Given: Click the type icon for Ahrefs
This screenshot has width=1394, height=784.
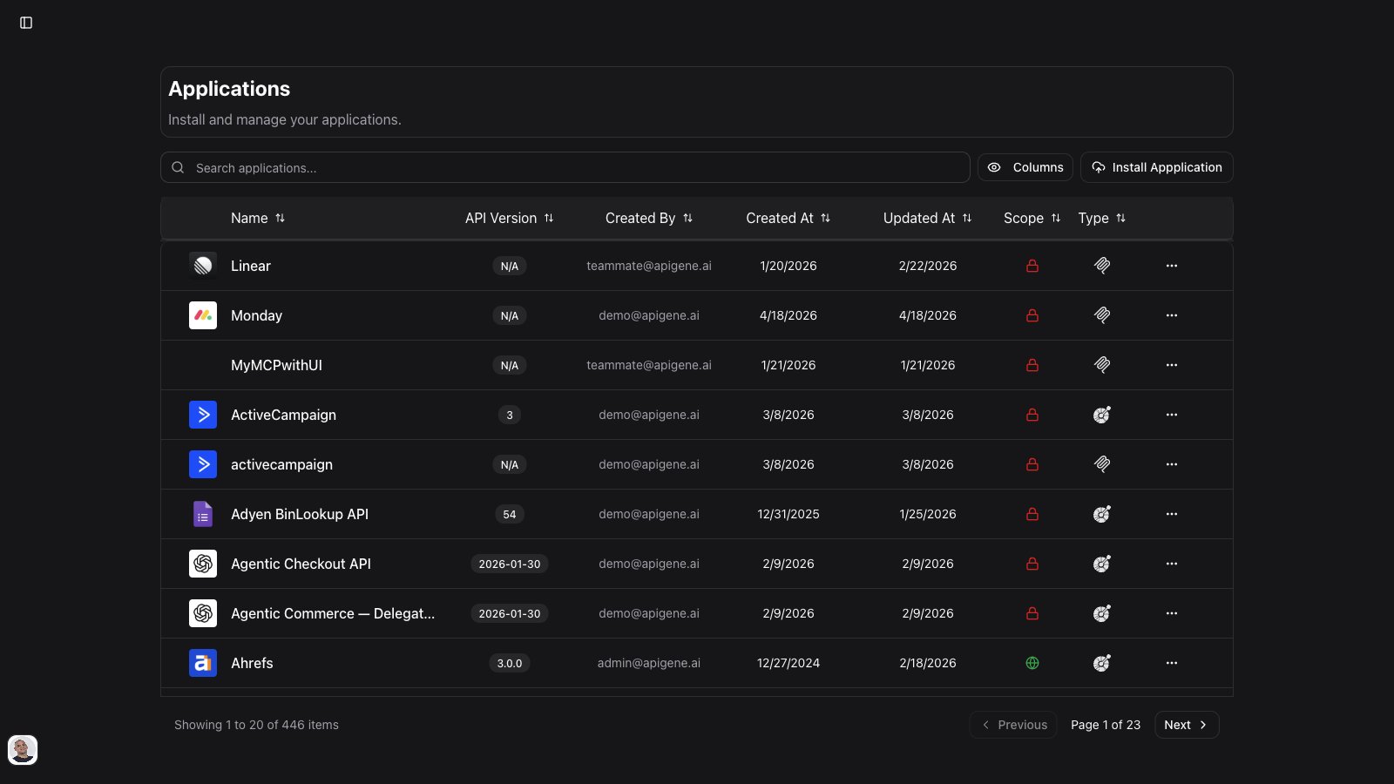Looking at the screenshot, I should tap(1102, 663).
